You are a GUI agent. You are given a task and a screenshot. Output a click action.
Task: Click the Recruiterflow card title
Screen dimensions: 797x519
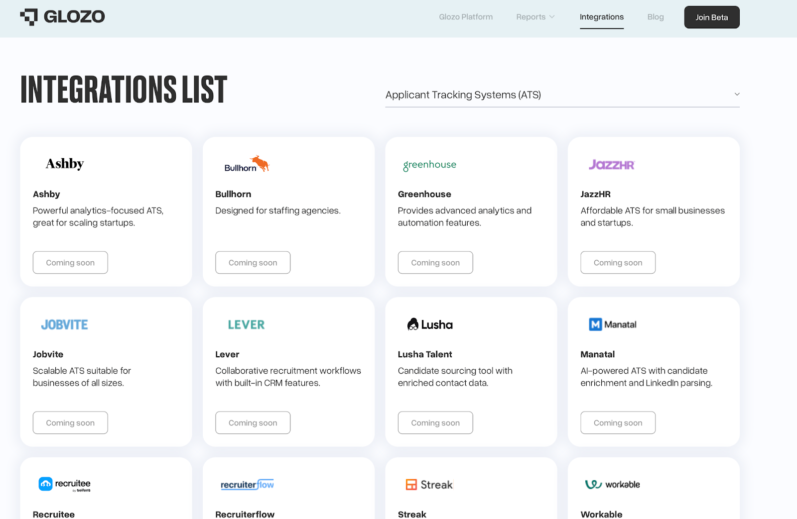click(245, 514)
